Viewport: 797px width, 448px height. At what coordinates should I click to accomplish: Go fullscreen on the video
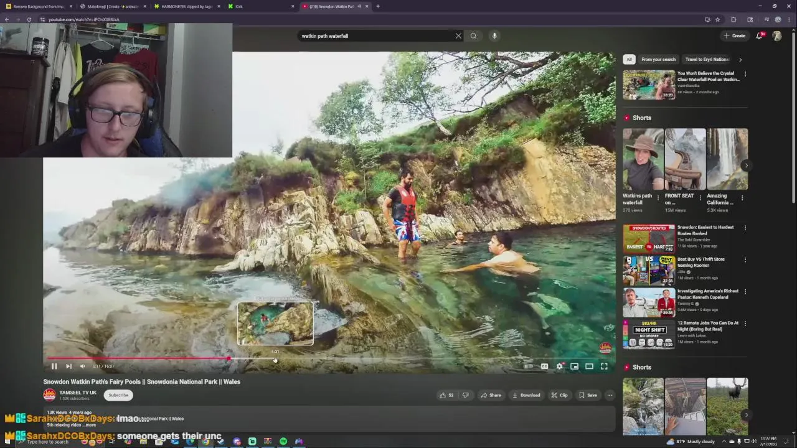click(x=604, y=366)
